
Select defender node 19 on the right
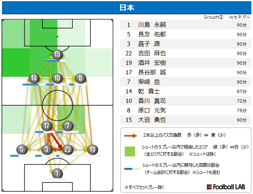coord(93,149)
